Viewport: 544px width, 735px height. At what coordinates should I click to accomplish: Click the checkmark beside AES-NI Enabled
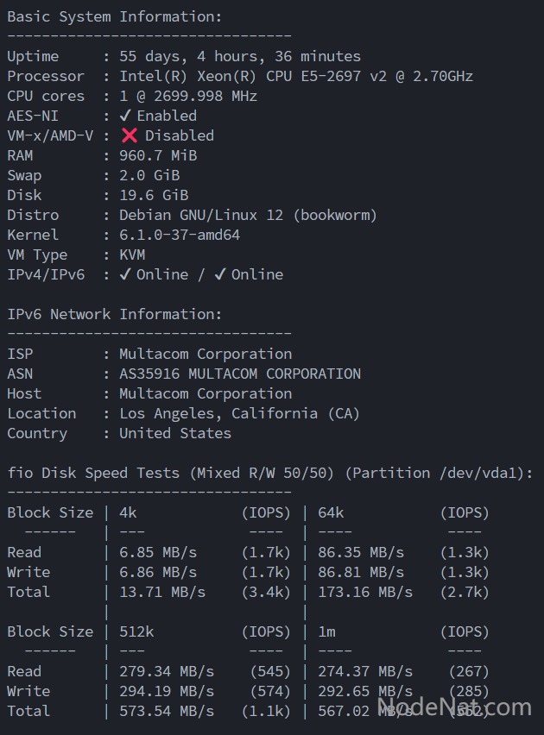coord(125,116)
